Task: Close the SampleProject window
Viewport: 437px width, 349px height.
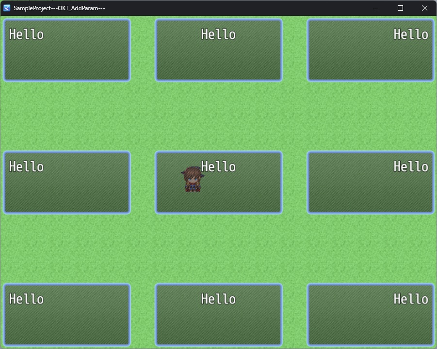Action: [424, 8]
